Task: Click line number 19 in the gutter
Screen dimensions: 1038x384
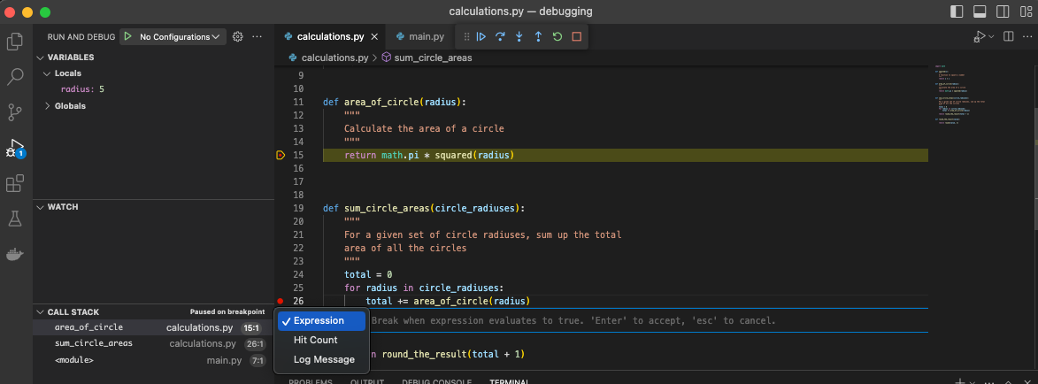Action: [x=297, y=208]
